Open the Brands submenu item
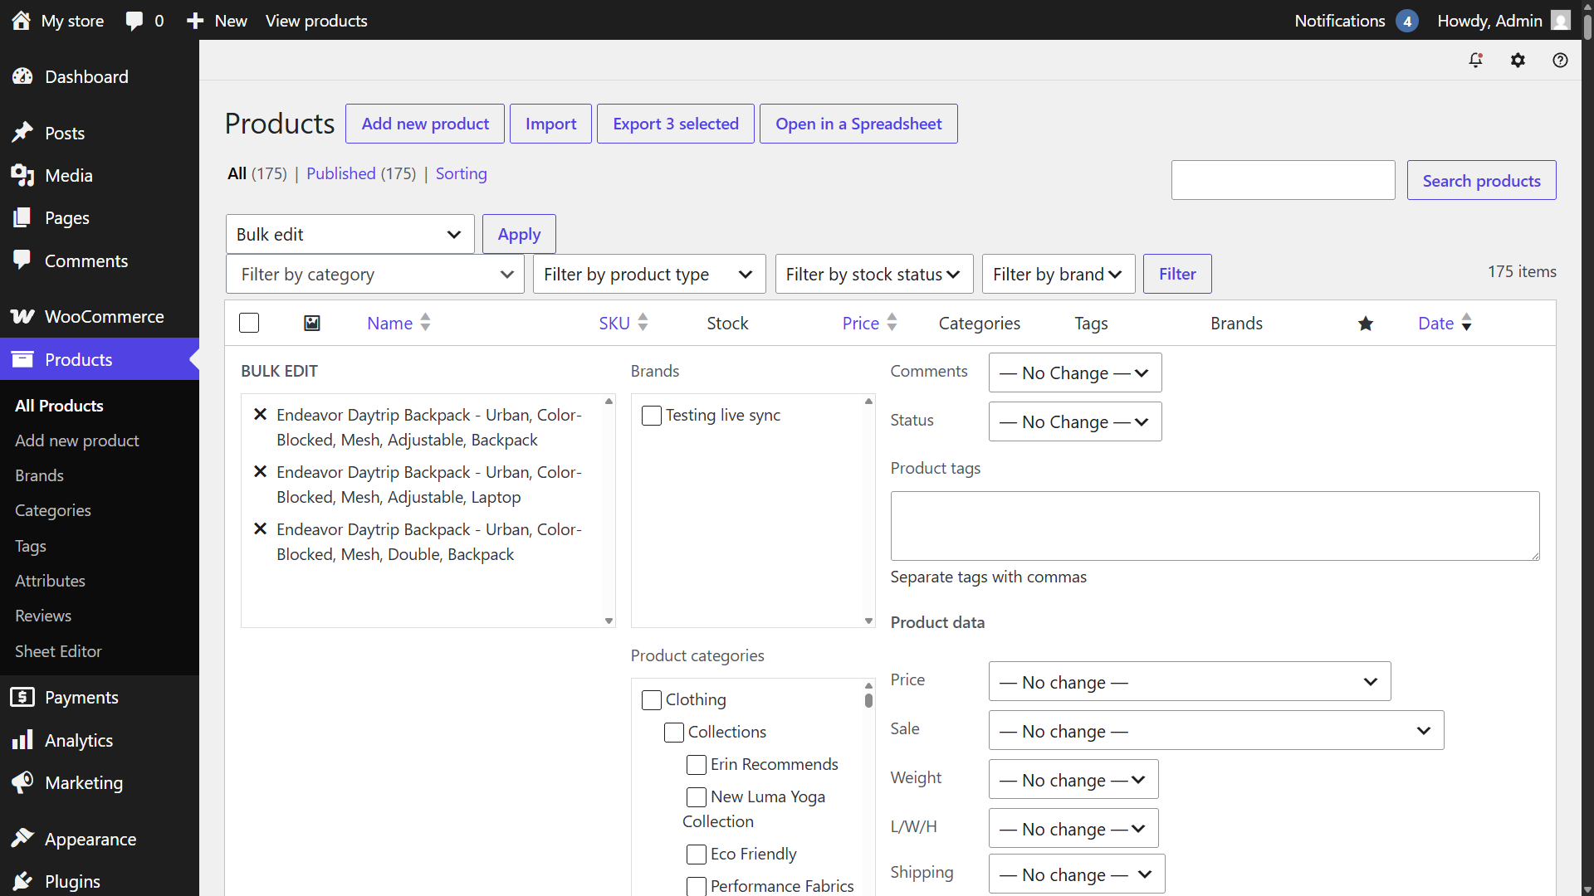This screenshot has width=1594, height=896. click(39, 475)
